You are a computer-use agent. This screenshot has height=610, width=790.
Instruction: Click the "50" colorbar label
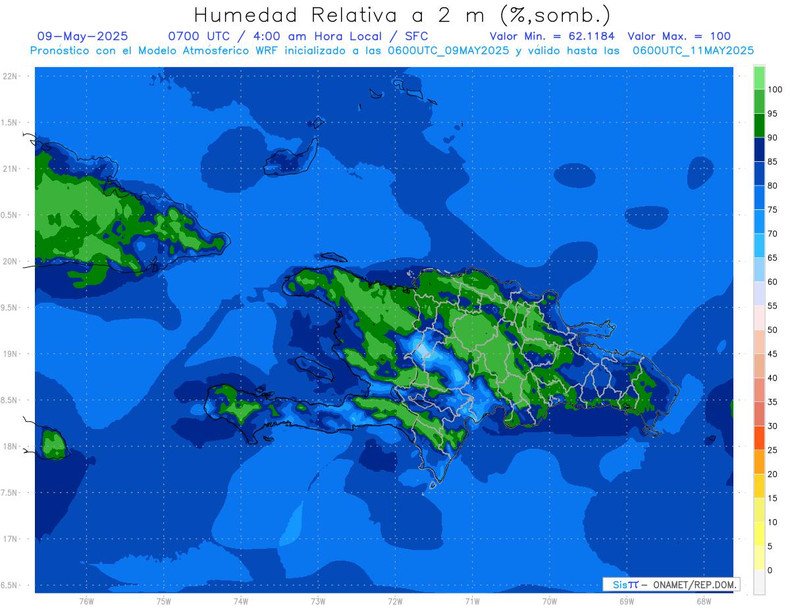772,330
